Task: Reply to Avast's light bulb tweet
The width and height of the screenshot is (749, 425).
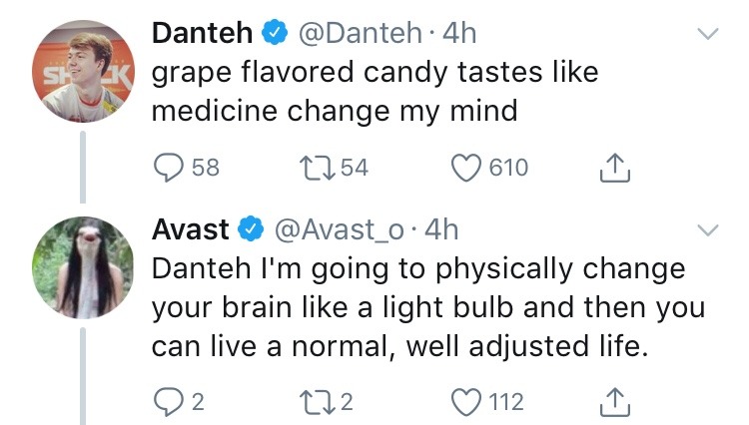Action: (x=167, y=402)
